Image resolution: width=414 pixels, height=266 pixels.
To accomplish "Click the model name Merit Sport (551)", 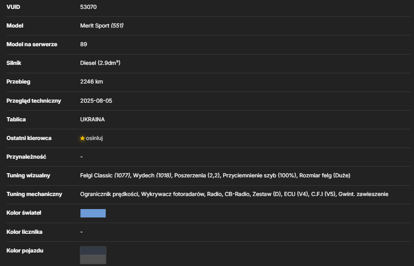I will click(x=102, y=26).
